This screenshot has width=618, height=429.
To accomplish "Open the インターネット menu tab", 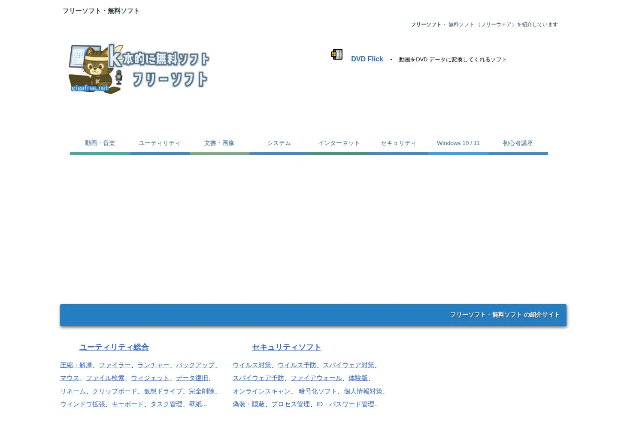I will [x=339, y=143].
